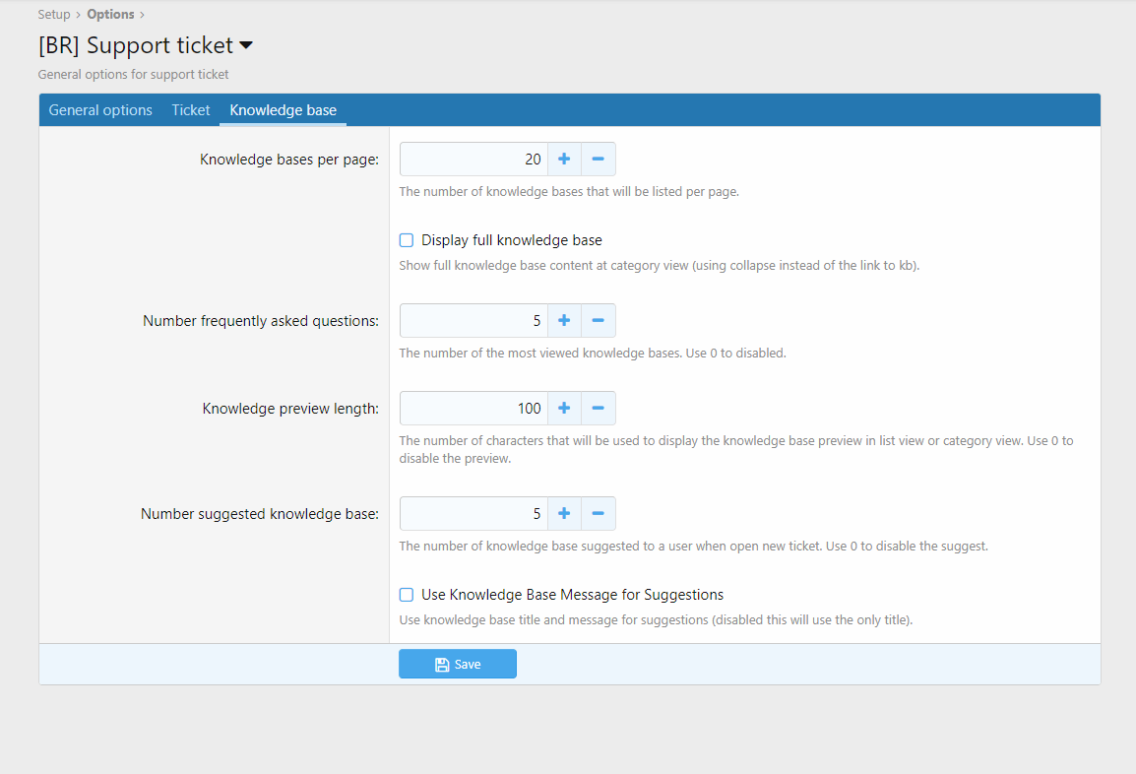Viewport: 1136px width, 774px height.
Task: Switch to the General options tab
Action: coord(100,110)
